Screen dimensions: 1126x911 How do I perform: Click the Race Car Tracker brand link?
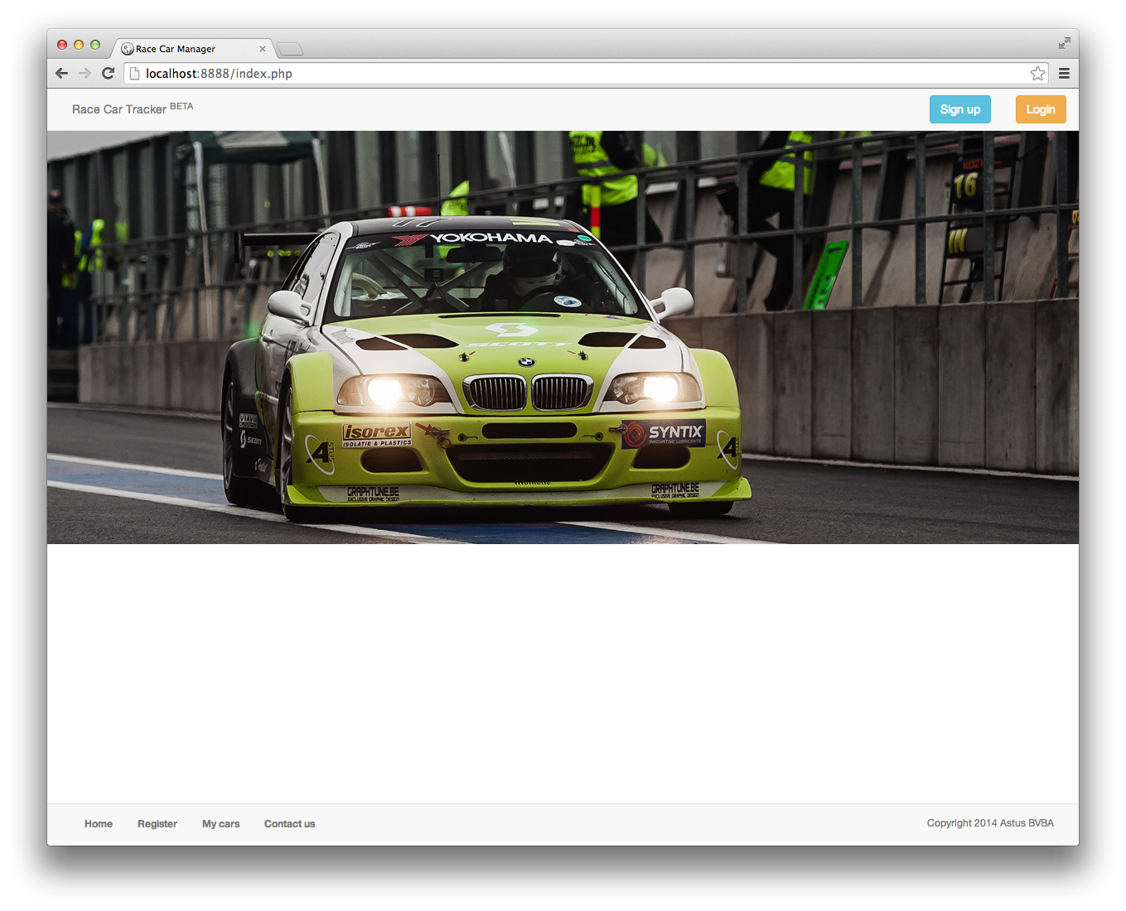pos(119,109)
